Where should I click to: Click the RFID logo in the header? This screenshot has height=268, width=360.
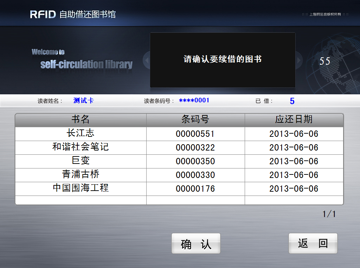point(43,14)
